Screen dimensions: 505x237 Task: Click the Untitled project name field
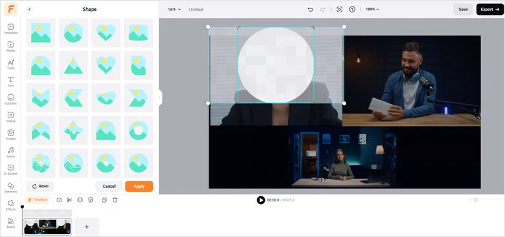tap(196, 10)
